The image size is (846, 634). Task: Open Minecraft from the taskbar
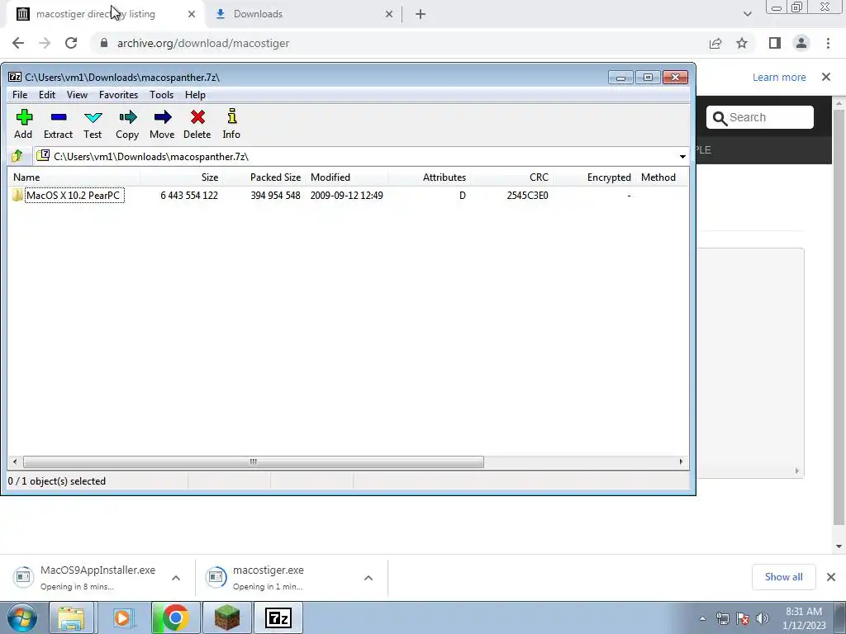[x=227, y=617]
